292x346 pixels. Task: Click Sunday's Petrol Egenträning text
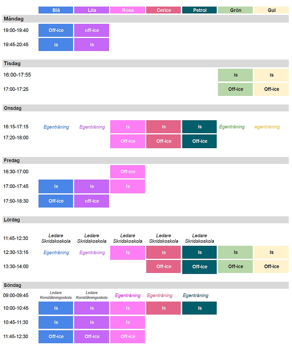(196, 295)
